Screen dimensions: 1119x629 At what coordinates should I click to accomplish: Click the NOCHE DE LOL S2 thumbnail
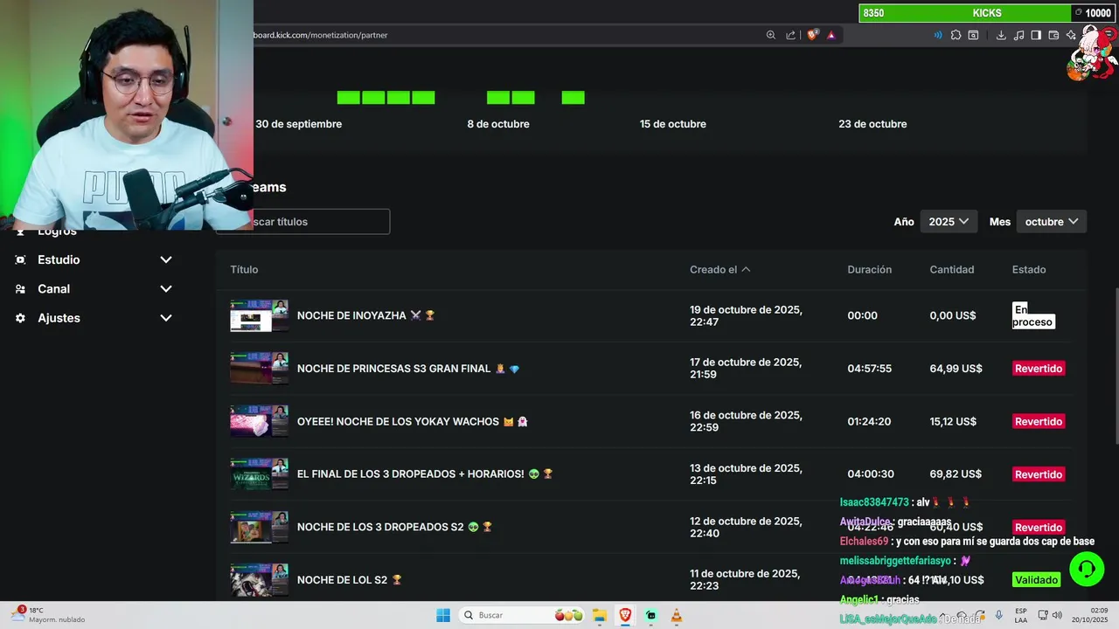tap(259, 580)
